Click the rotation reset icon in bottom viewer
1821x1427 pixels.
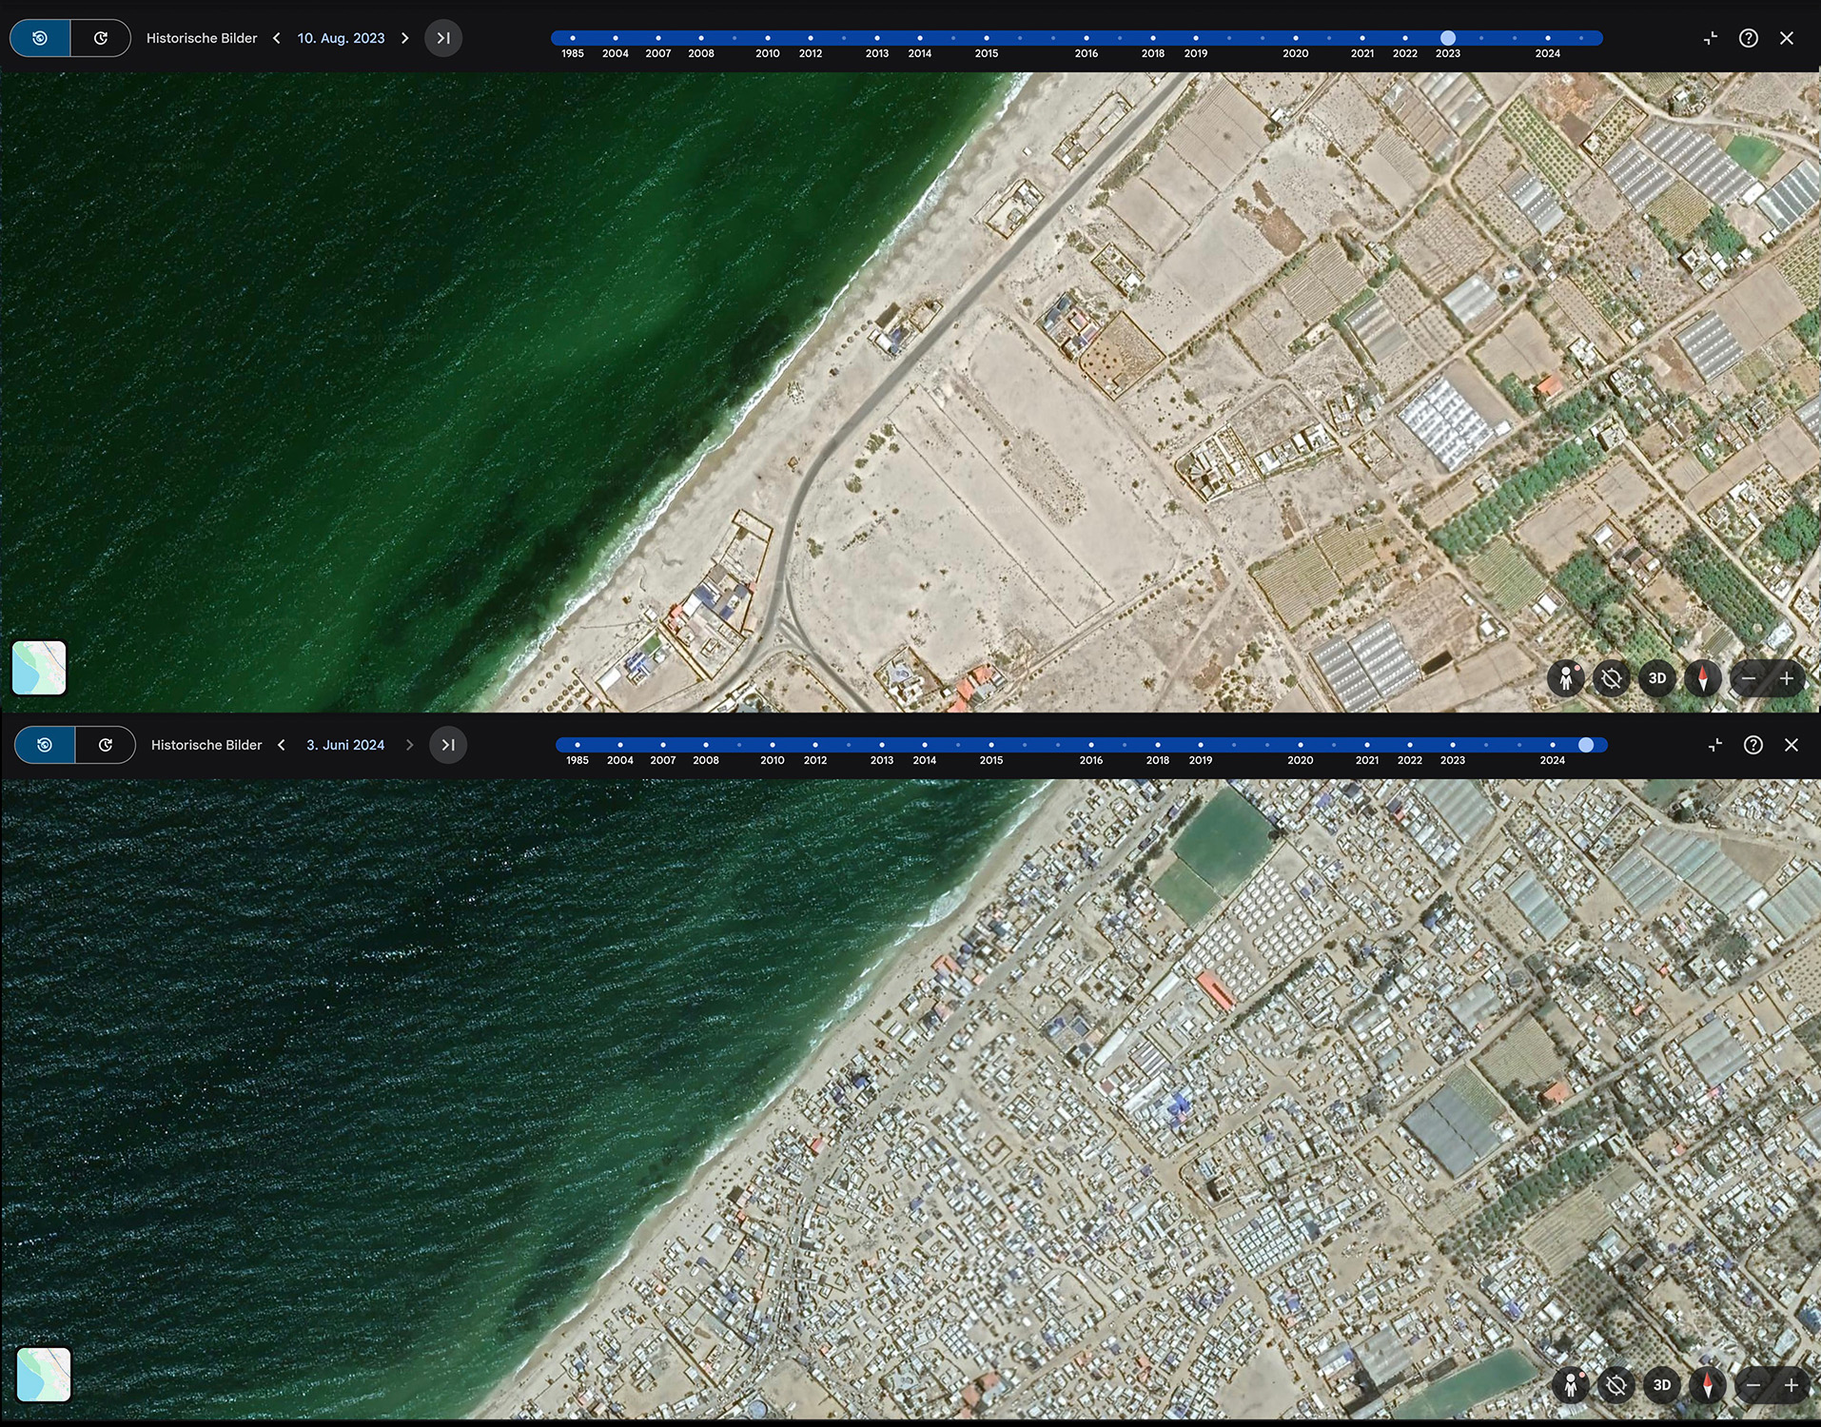pyautogui.click(x=1616, y=1385)
